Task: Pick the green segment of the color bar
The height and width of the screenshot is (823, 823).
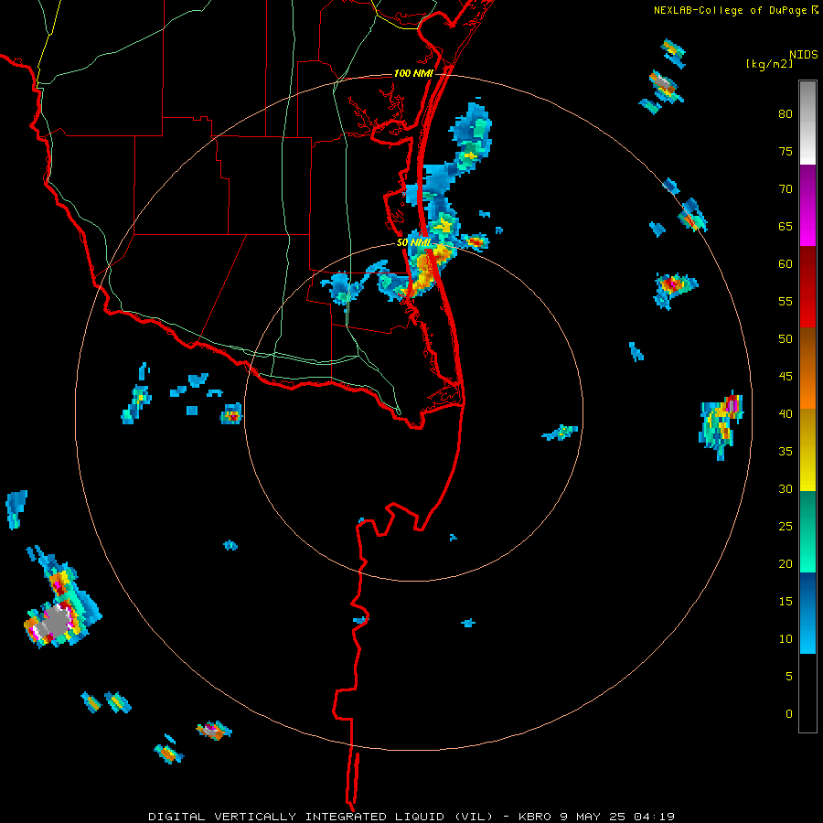Action: point(807,531)
